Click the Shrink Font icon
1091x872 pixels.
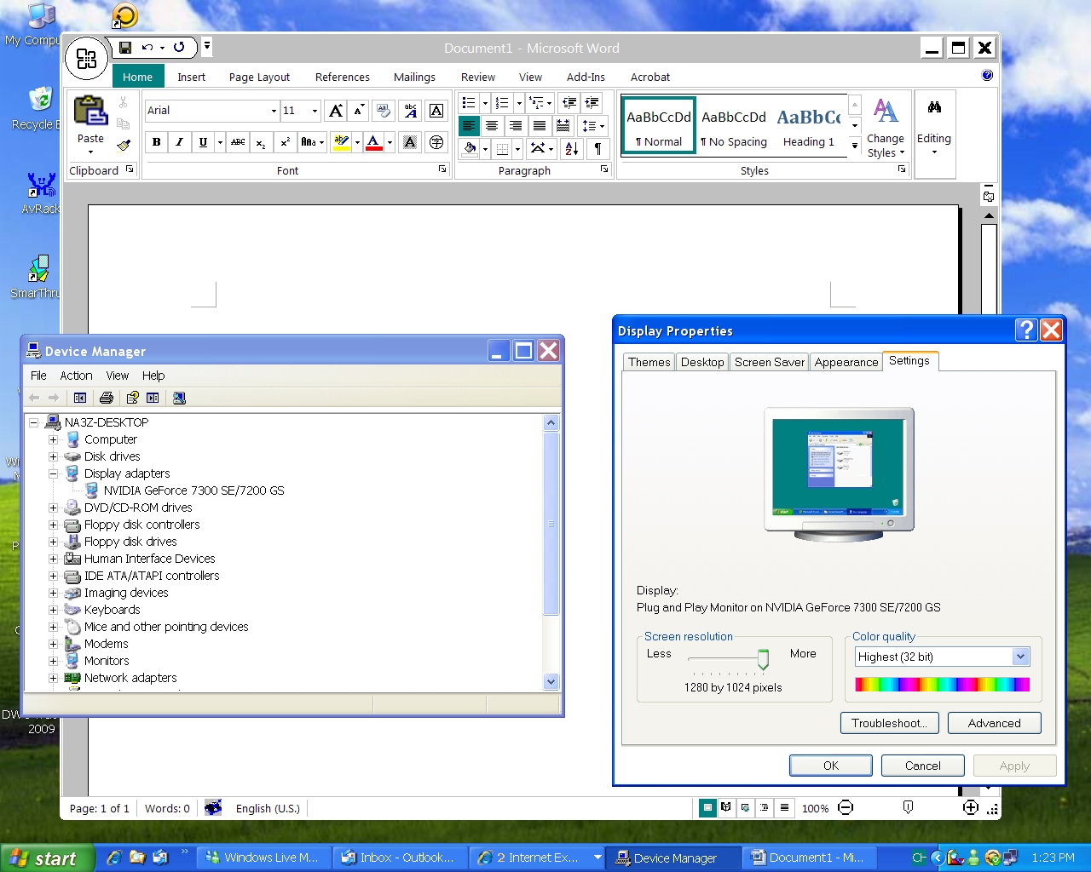point(359,111)
